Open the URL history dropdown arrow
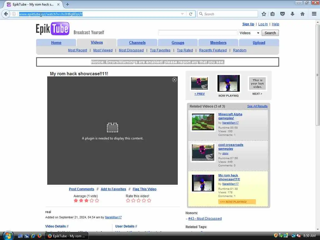 182,14
